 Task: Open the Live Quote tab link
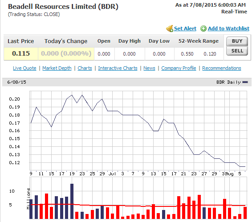click(x=24, y=68)
